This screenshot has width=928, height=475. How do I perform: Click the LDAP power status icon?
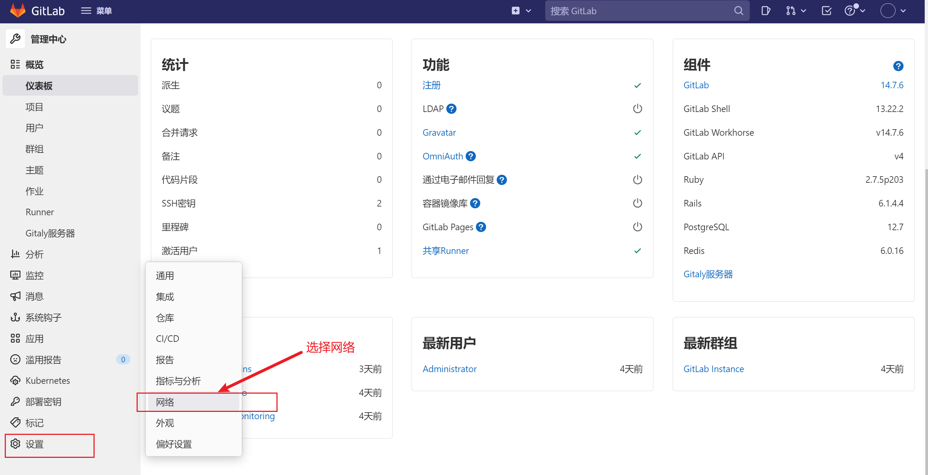[637, 109]
